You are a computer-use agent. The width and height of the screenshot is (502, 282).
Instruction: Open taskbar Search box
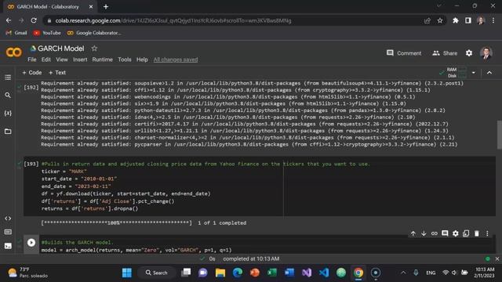point(157,273)
